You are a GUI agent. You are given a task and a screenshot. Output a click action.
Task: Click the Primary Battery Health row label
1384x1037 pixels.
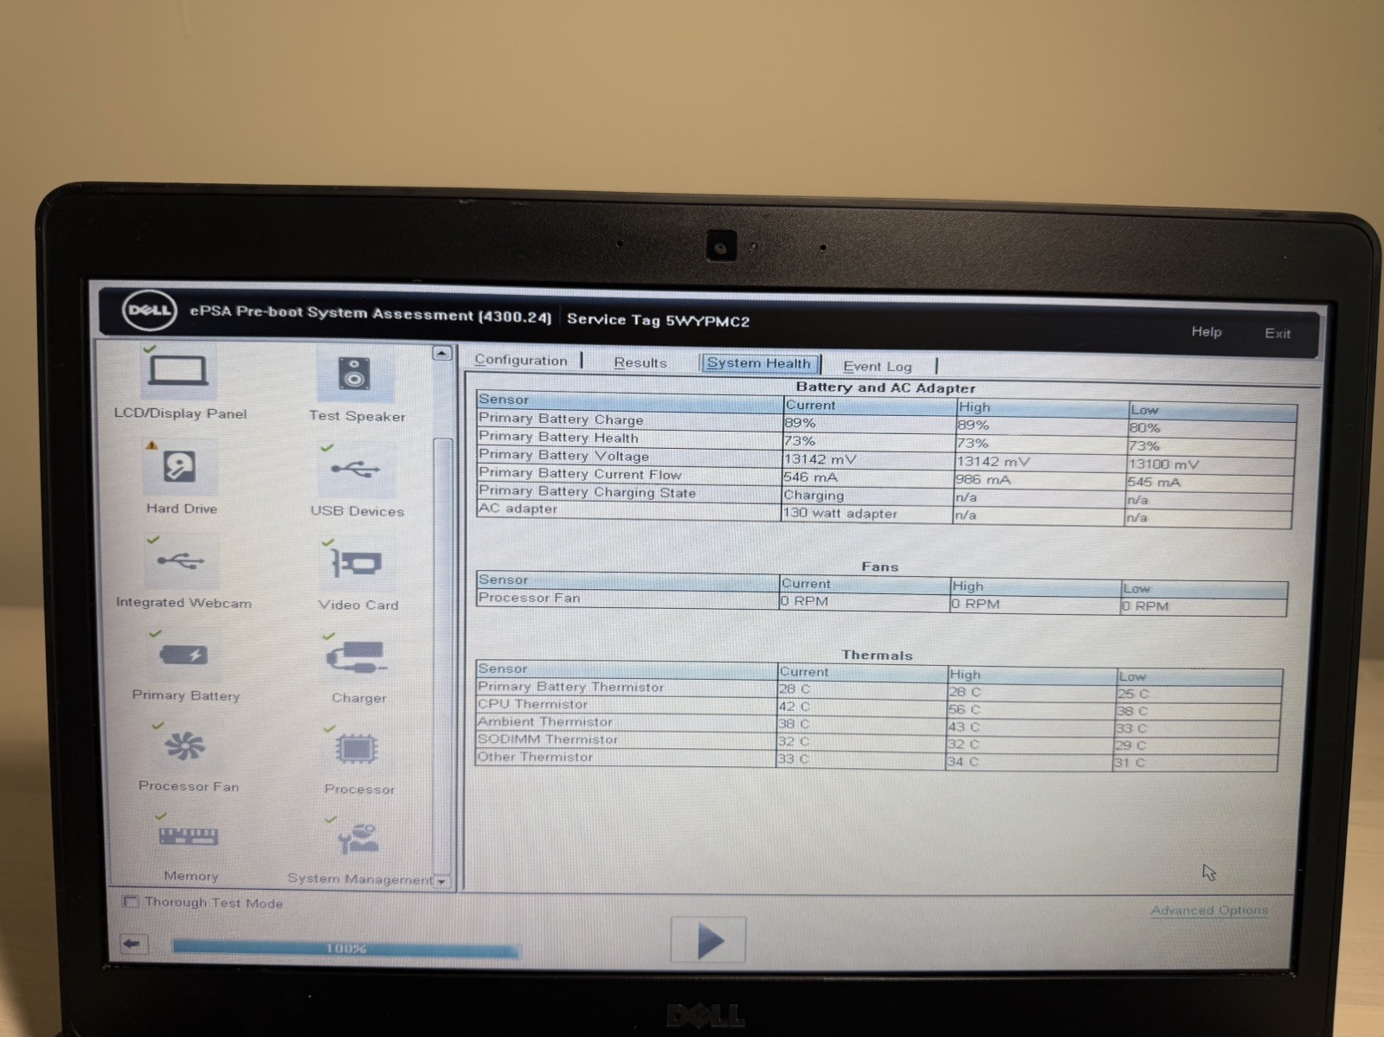558,437
